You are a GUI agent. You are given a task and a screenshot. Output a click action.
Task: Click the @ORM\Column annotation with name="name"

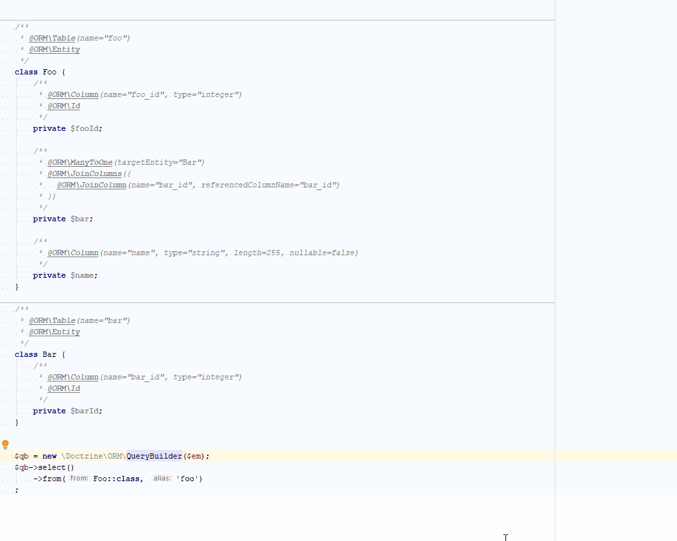pyautogui.click(x=73, y=253)
